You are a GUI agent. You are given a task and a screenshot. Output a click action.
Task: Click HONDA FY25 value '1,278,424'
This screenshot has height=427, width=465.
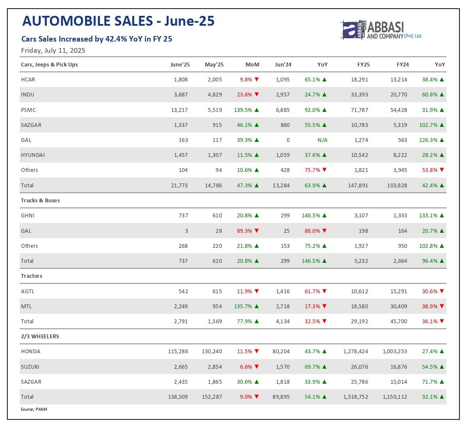pyautogui.click(x=356, y=352)
